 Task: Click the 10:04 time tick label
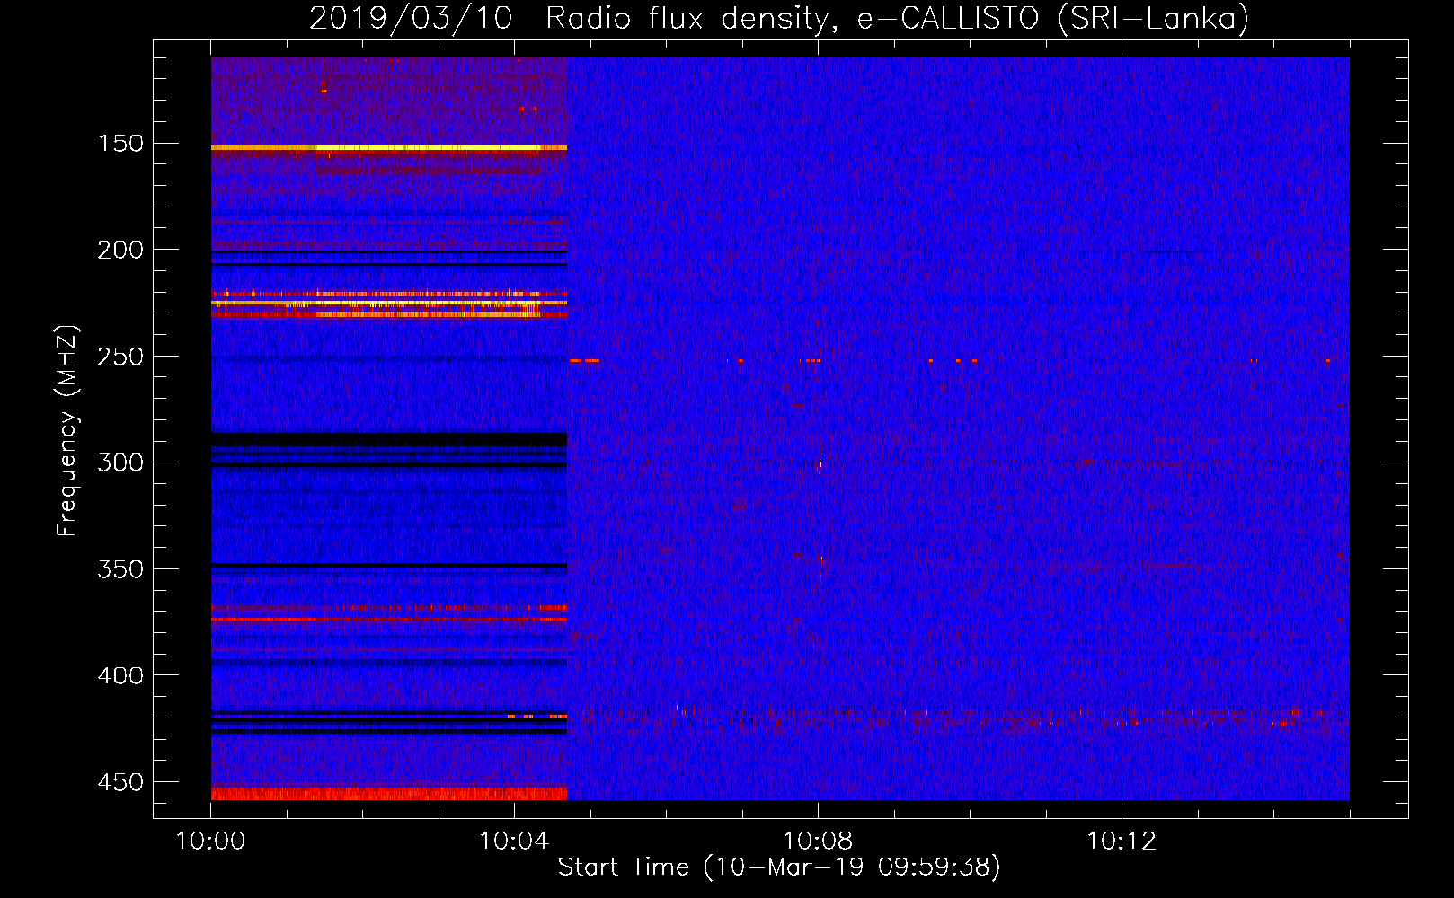[x=514, y=841]
